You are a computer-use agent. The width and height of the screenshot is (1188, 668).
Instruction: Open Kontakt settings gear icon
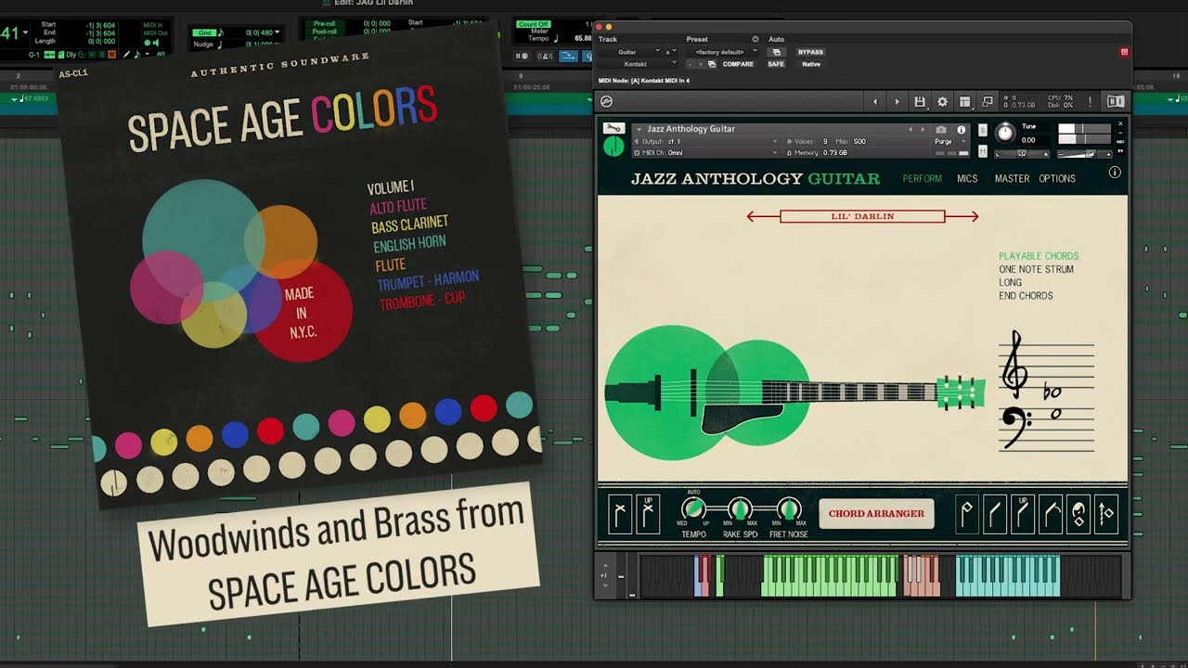942,102
